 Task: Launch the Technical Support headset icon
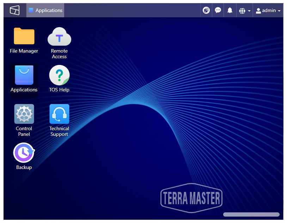(x=59, y=114)
